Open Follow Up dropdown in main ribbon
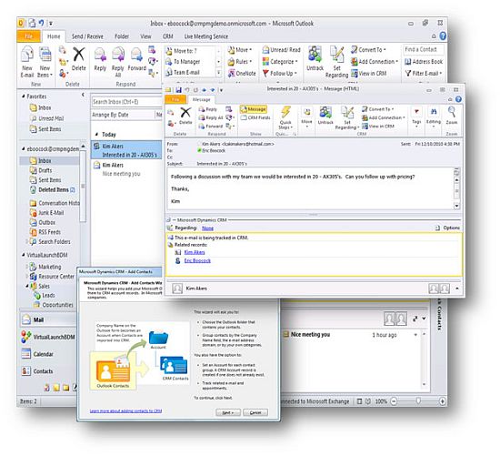 [280, 74]
